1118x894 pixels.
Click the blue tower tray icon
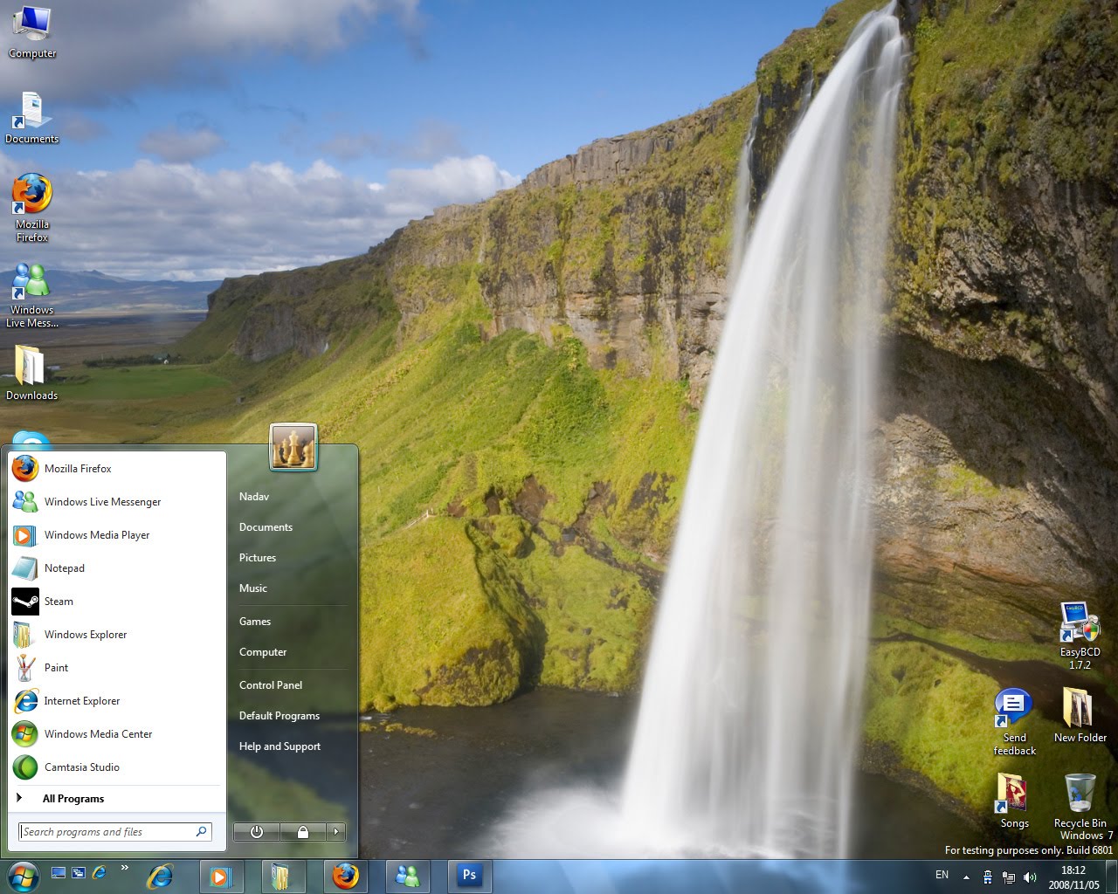click(988, 877)
